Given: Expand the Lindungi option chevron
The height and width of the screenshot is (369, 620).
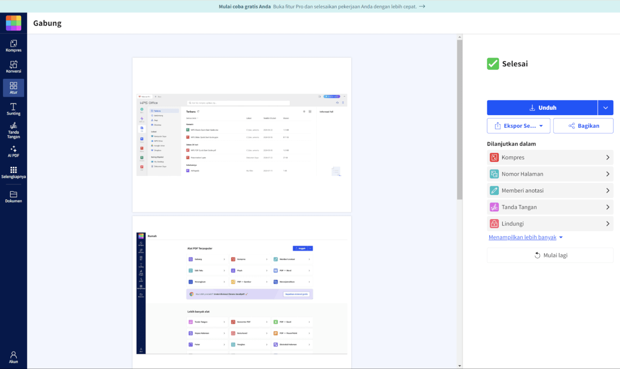Looking at the screenshot, I should click(x=607, y=223).
